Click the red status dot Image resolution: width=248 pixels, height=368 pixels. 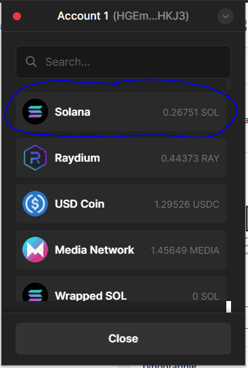point(17,16)
